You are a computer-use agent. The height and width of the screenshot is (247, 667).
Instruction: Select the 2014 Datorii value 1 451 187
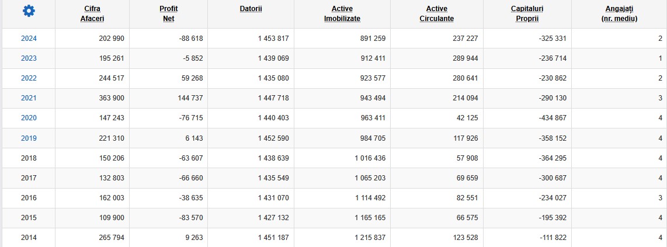(x=273, y=237)
